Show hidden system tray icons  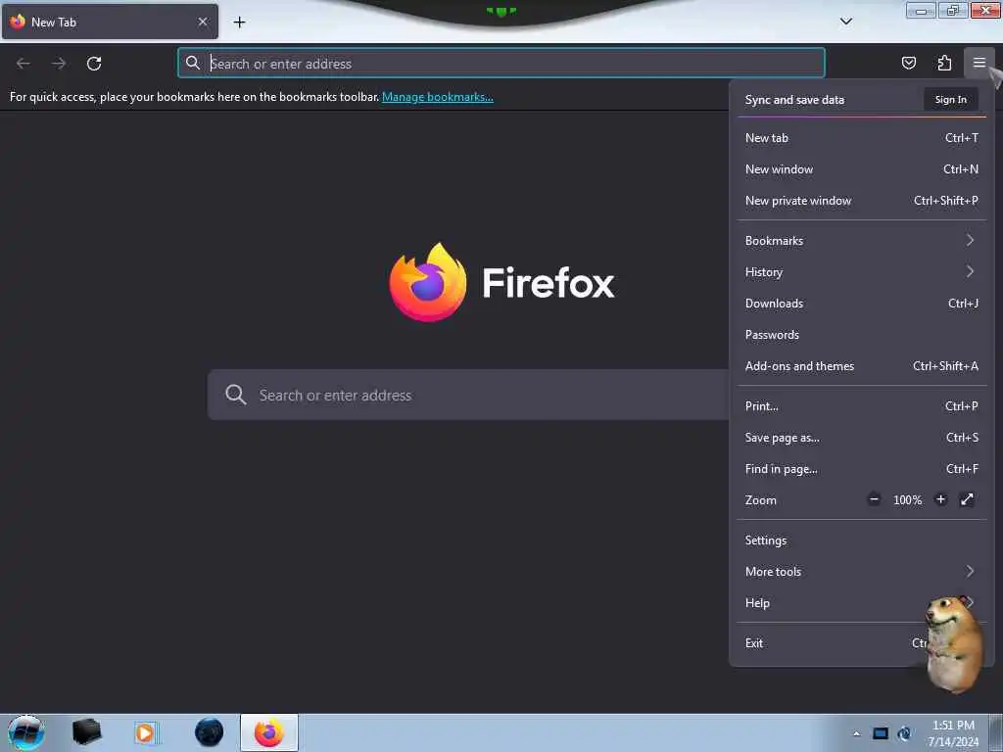pos(856,733)
